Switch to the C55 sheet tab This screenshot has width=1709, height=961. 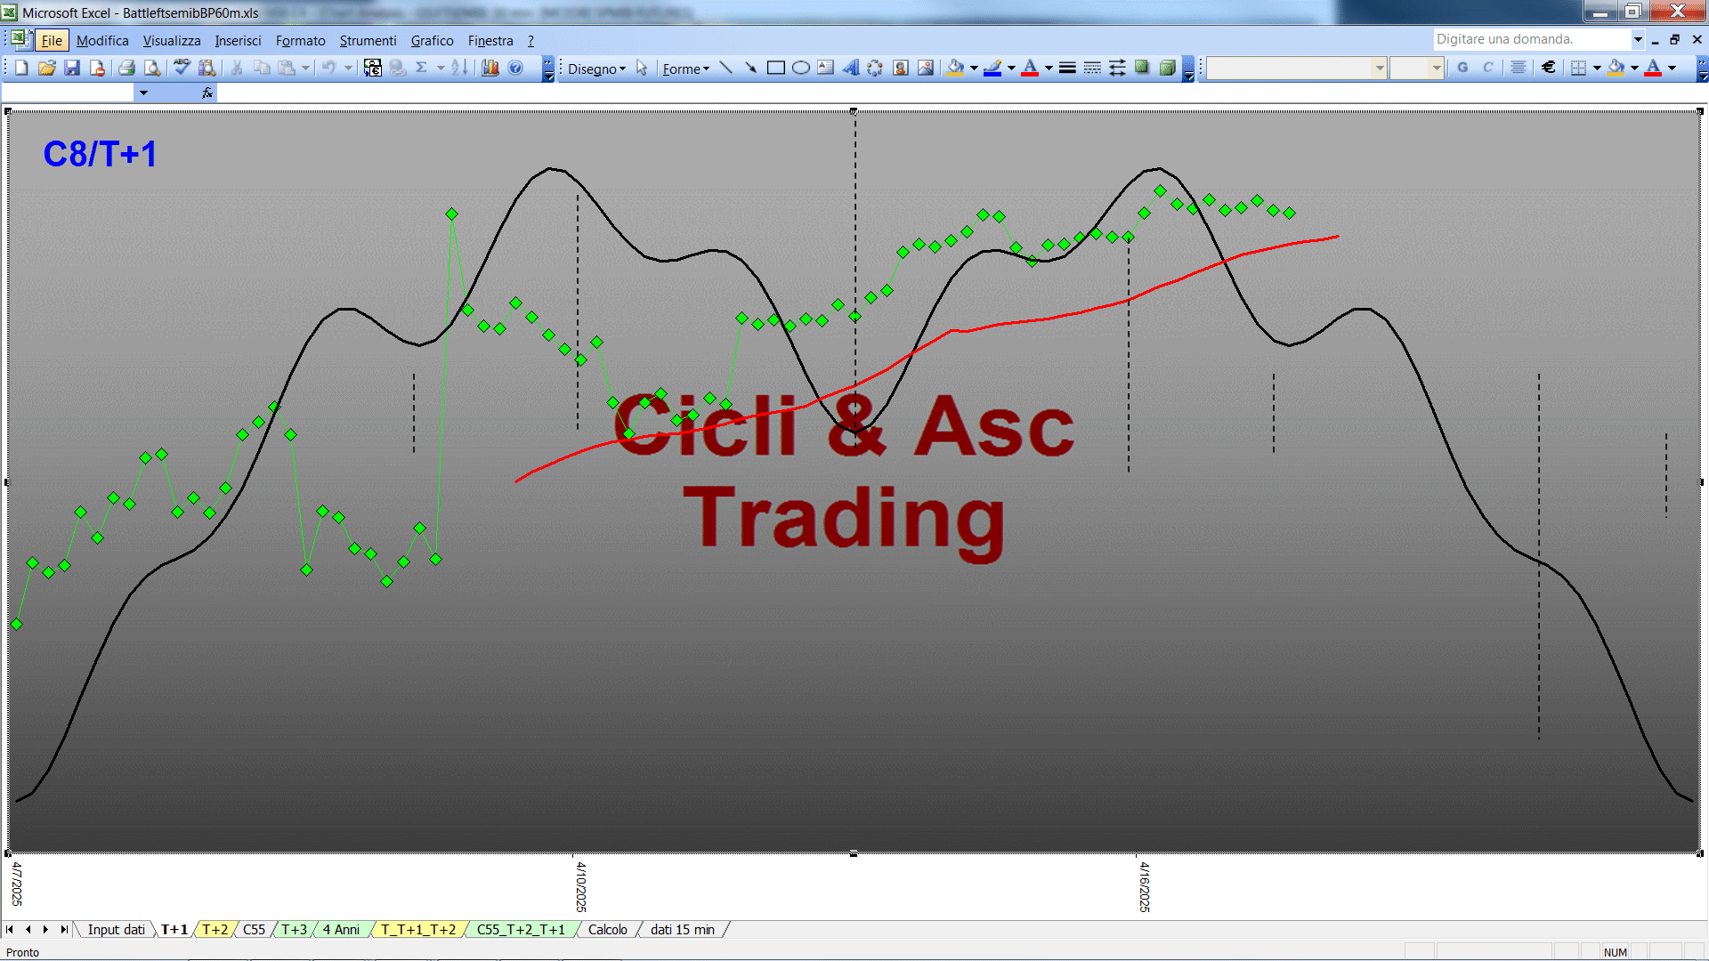click(x=254, y=930)
